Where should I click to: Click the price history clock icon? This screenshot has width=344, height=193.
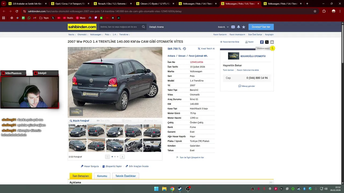[184, 49]
